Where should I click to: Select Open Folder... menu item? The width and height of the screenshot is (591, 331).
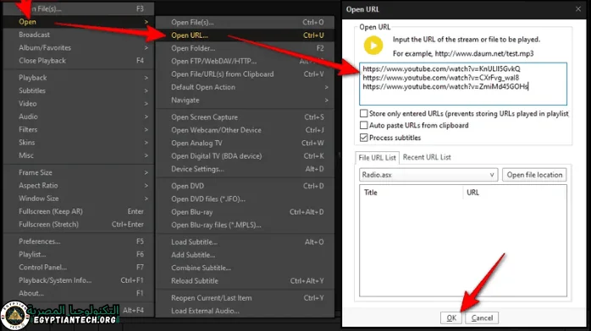(x=245, y=48)
